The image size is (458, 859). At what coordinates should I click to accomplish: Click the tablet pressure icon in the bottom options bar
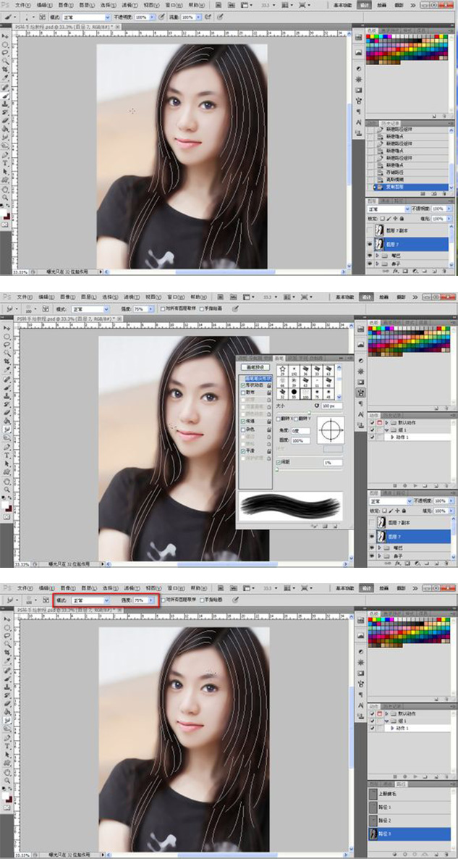[236, 600]
